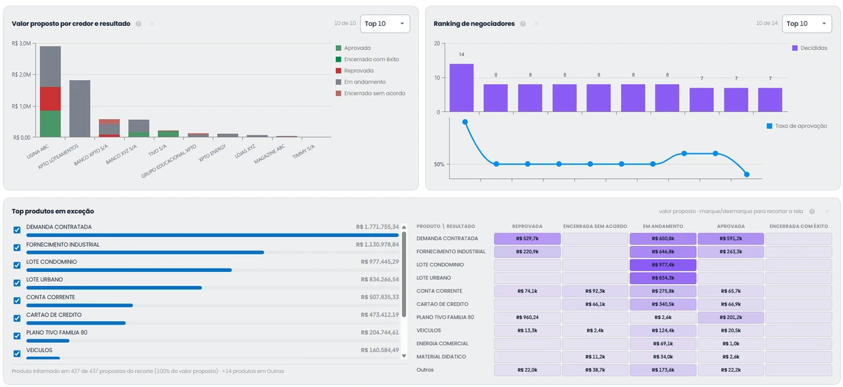Viewport: 843px width, 387px height.
Task: Click Demanda Contratada Em andamento cell R$ 650,8k
Action: tap(662, 238)
